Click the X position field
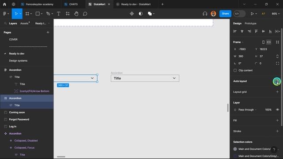Viewport: 283px width, 159px height. pyautogui.click(x=242, y=49)
